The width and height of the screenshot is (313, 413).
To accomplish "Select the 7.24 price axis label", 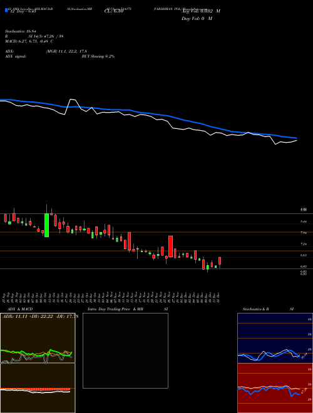I will (303, 244).
